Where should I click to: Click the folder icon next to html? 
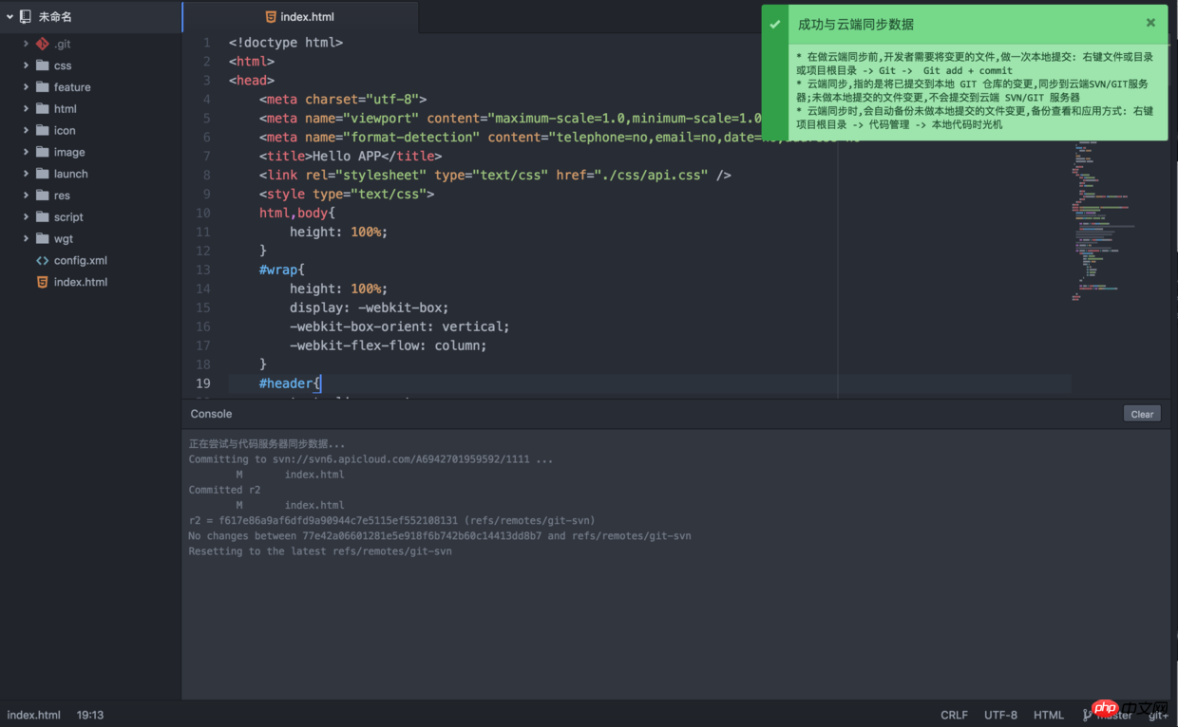[x=42, y=109]
